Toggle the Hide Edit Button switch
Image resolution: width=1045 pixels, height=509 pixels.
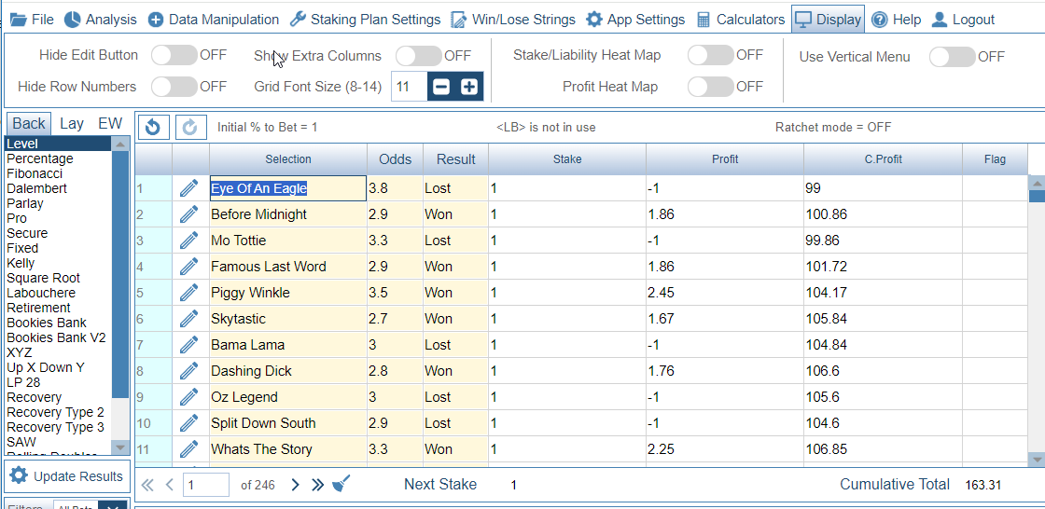pyautogui.click(x=174, y=55)
